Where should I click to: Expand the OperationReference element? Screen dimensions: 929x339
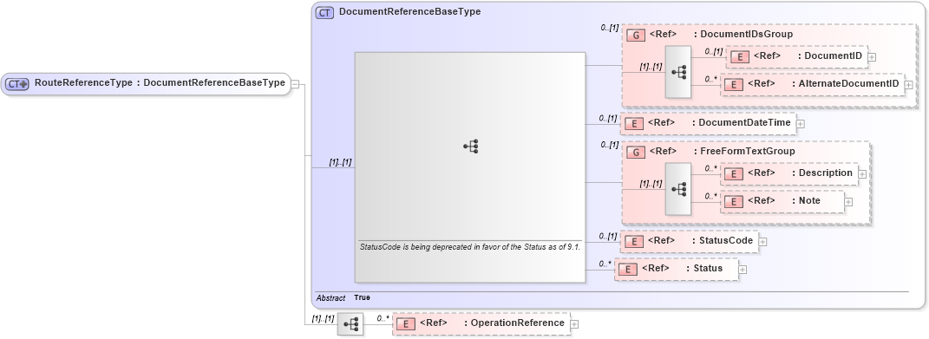(574, 324)
